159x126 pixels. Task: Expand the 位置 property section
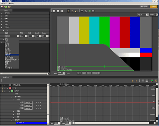(2, 16)
